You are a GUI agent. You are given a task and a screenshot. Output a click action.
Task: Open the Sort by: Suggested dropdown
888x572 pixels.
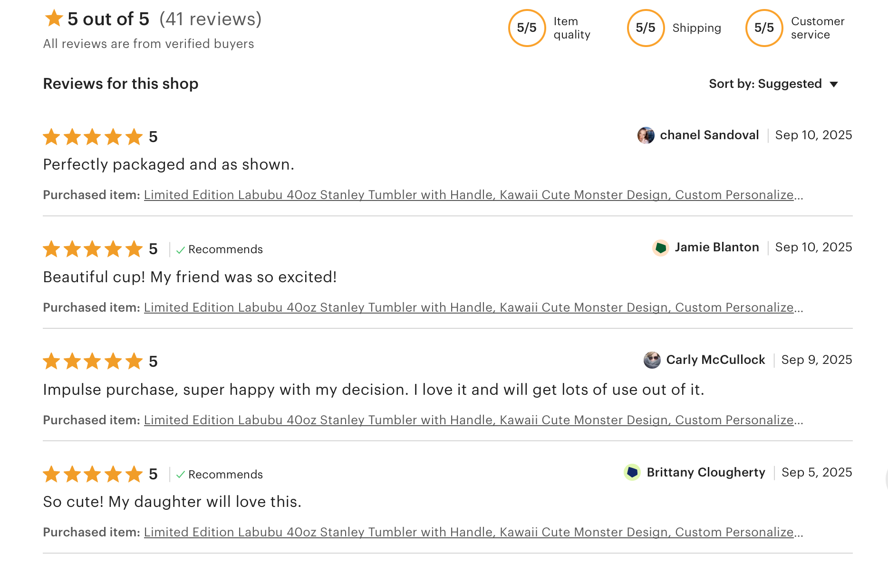[x=765, y=84]
